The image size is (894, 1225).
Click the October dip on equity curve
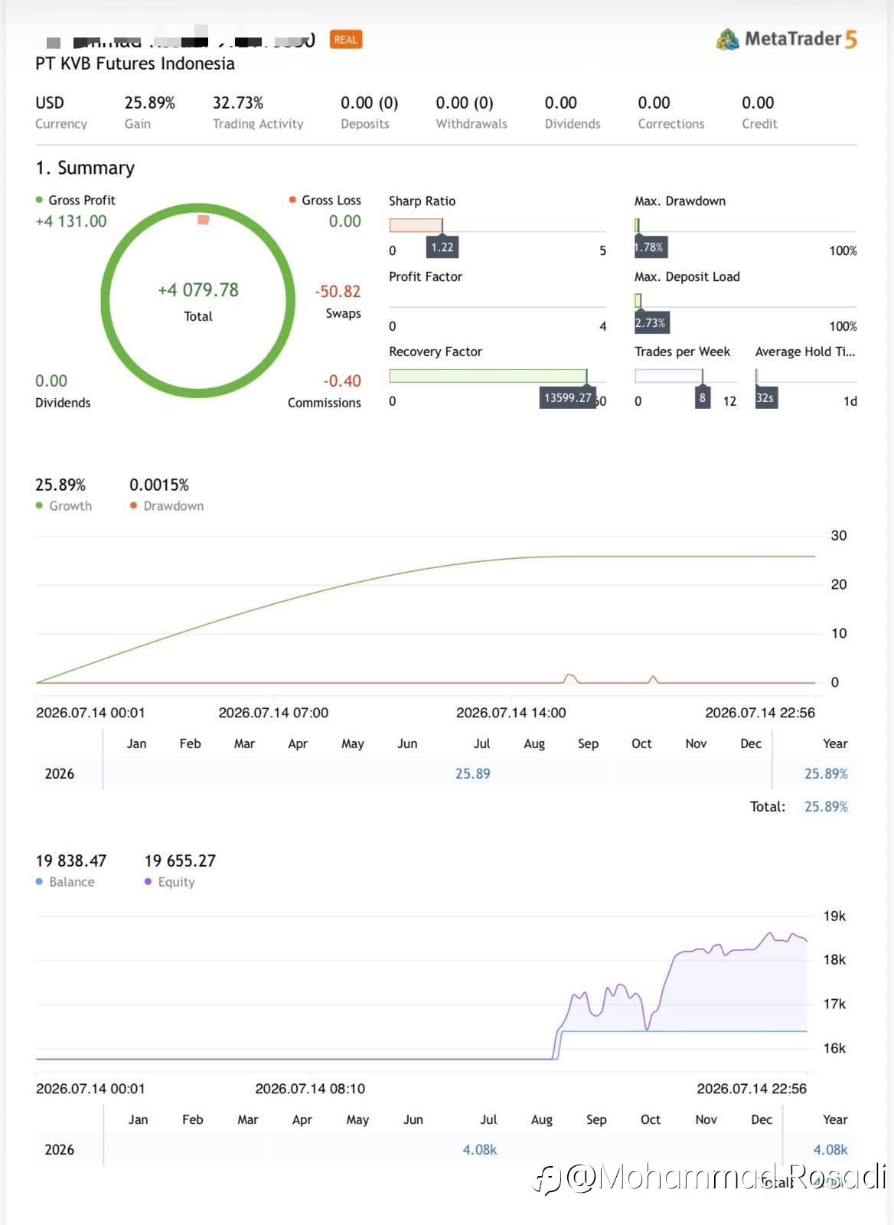648,1027
